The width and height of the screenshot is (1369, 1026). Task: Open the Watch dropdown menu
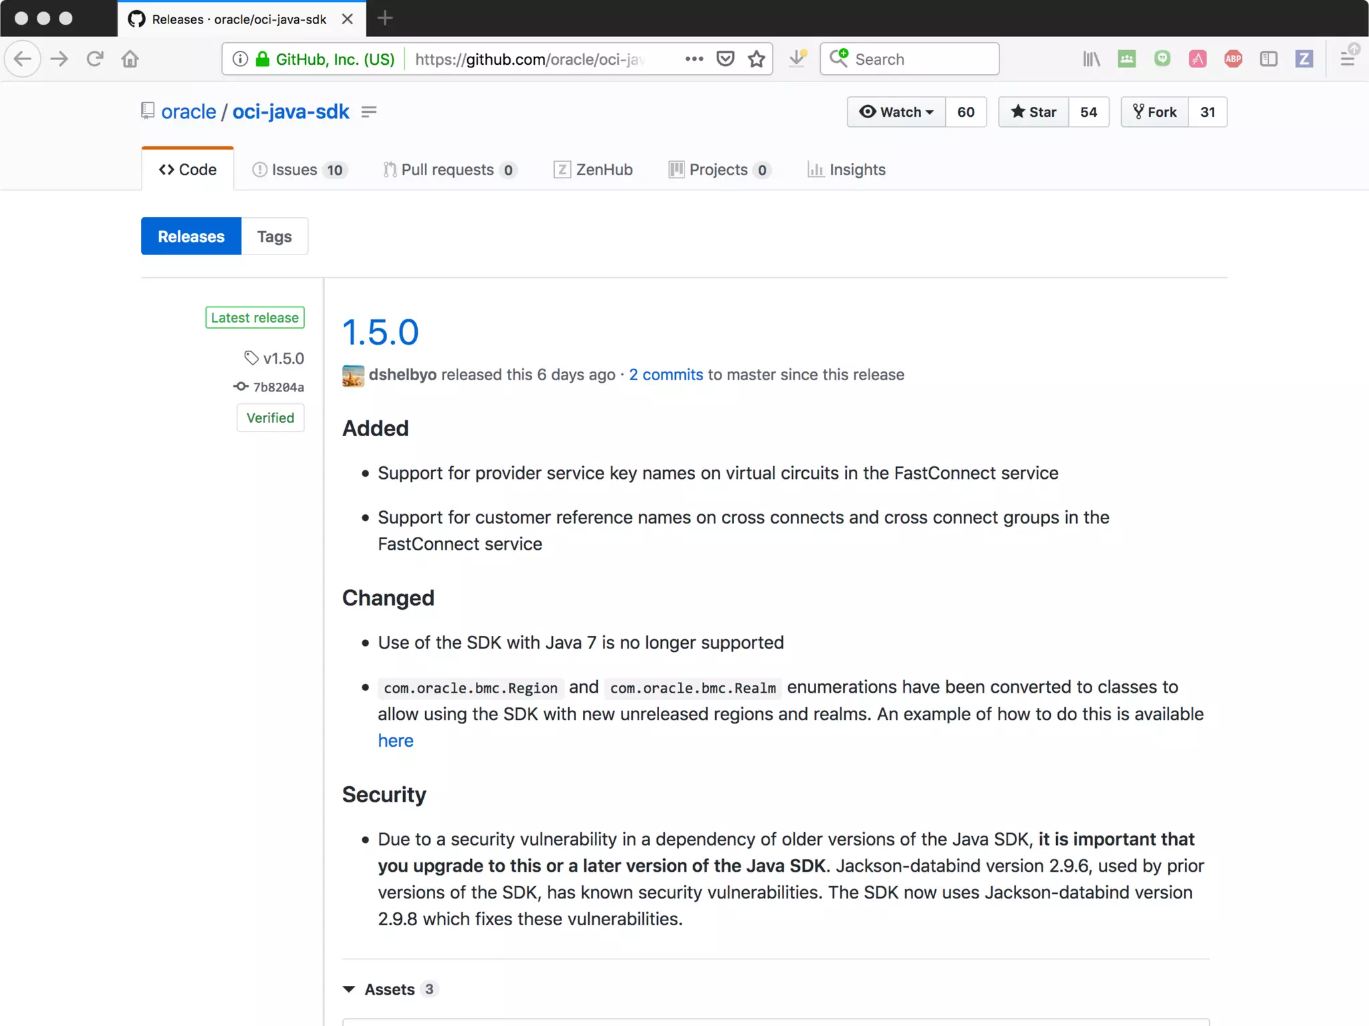[x=896, y=112]
